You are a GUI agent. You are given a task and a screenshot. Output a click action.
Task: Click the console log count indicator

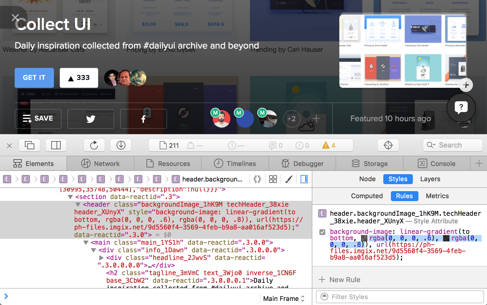point(276,145)
